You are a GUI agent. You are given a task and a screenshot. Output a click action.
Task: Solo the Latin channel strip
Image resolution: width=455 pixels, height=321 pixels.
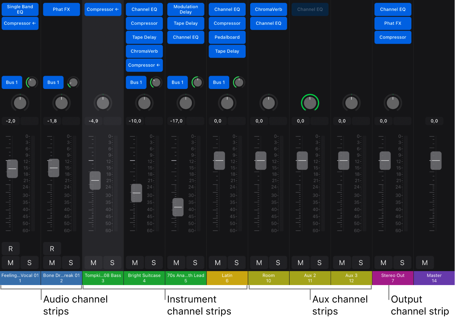[x=237, y=263]
